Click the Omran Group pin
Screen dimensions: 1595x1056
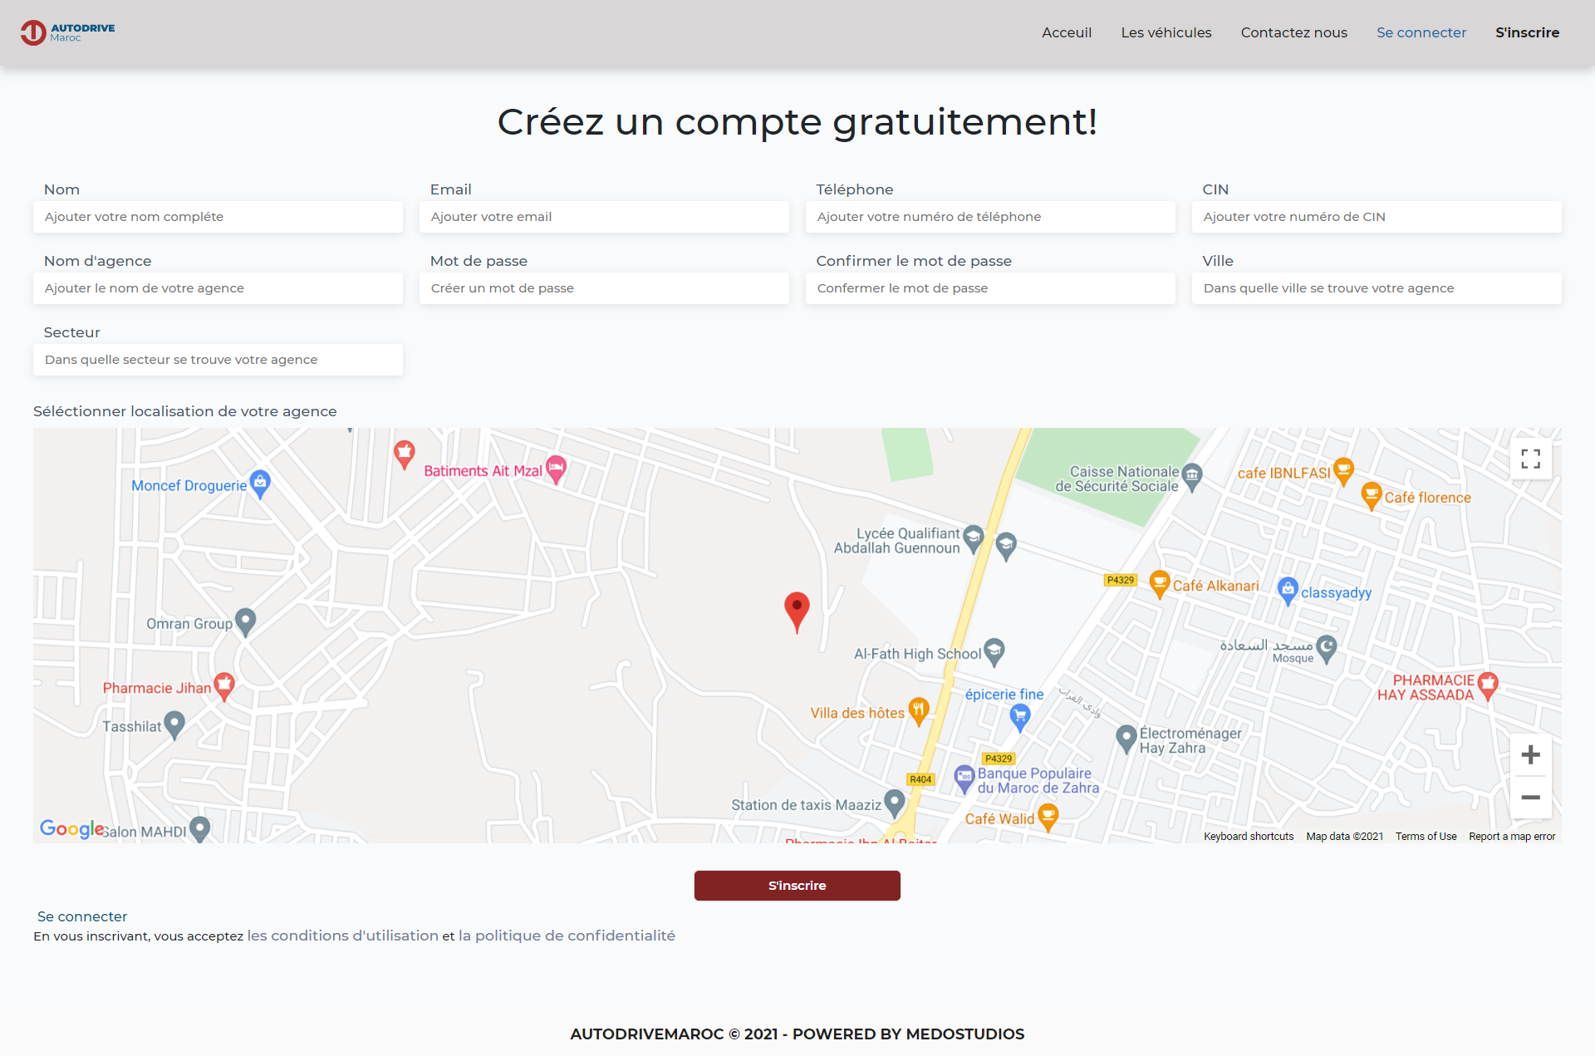(245, 622)
